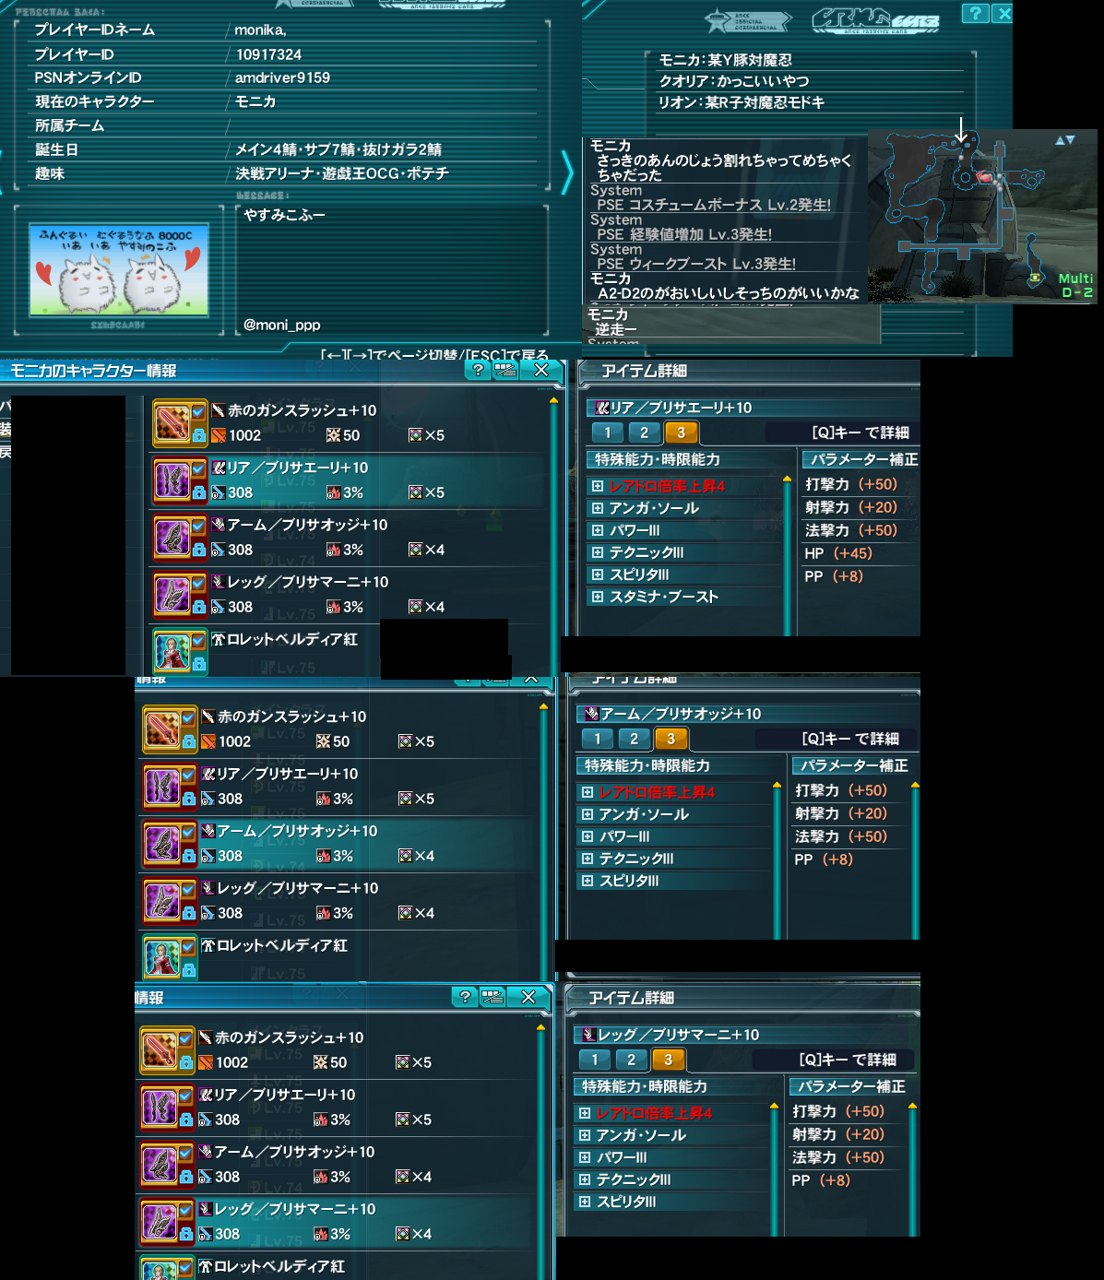Toggle 赤のガンスラッシュ+10 checkbox in lower 情報 window
Image resolution: width=1104 pixels, height=1280 pixels.
[x=186, y=1038]
